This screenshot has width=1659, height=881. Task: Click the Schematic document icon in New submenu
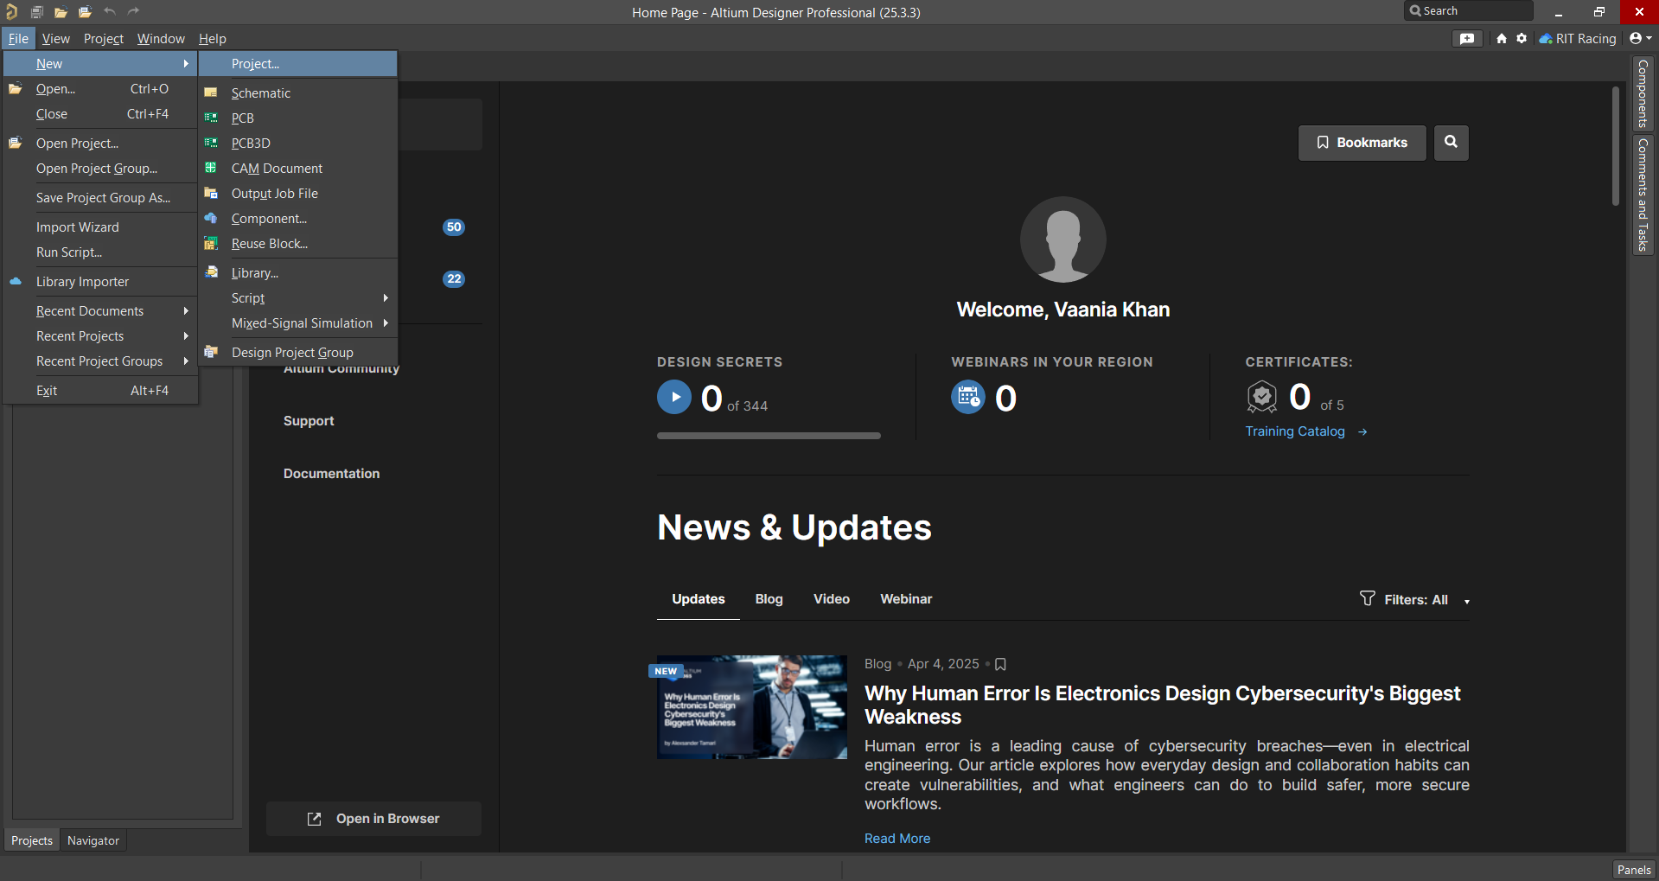(x=210, y=93)
